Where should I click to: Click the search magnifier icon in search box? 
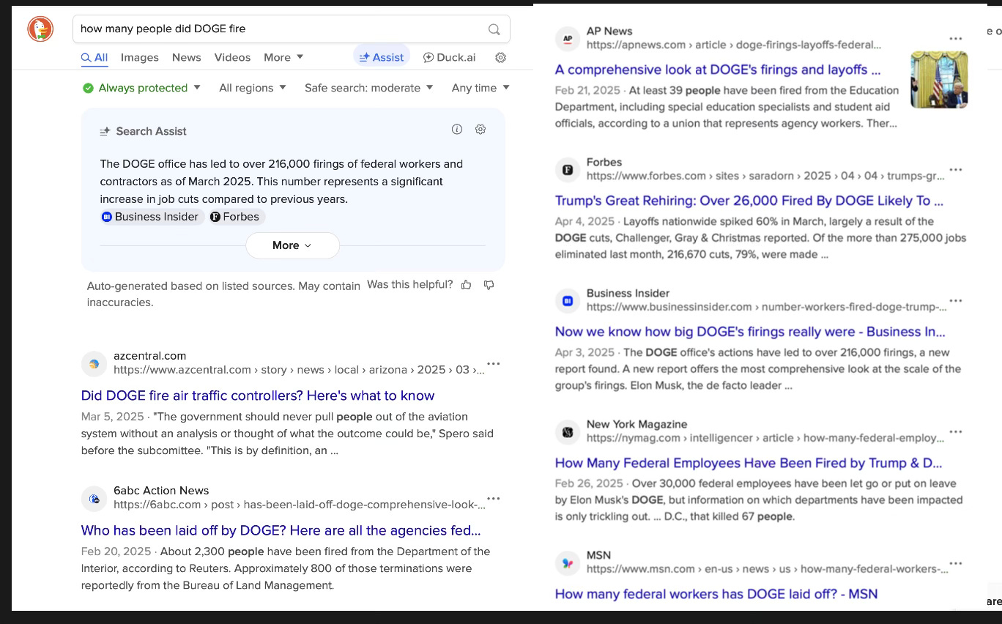pyautogui.click(x=494, y=29)
